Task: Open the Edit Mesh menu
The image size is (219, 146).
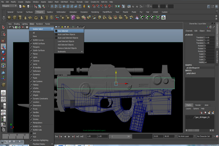Action: pyautogui.click(x=64, y=2)
